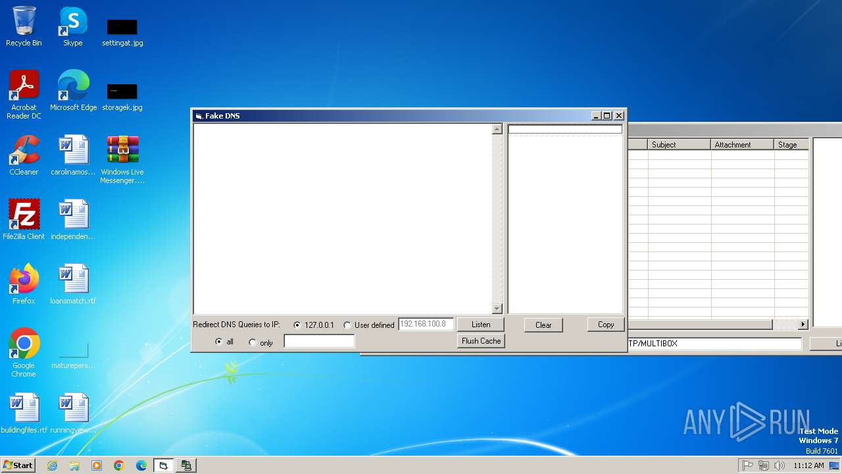Screen dimensions: 842x474
Task: Open the Skype desktop shortcut
Action: click(73, 26)
